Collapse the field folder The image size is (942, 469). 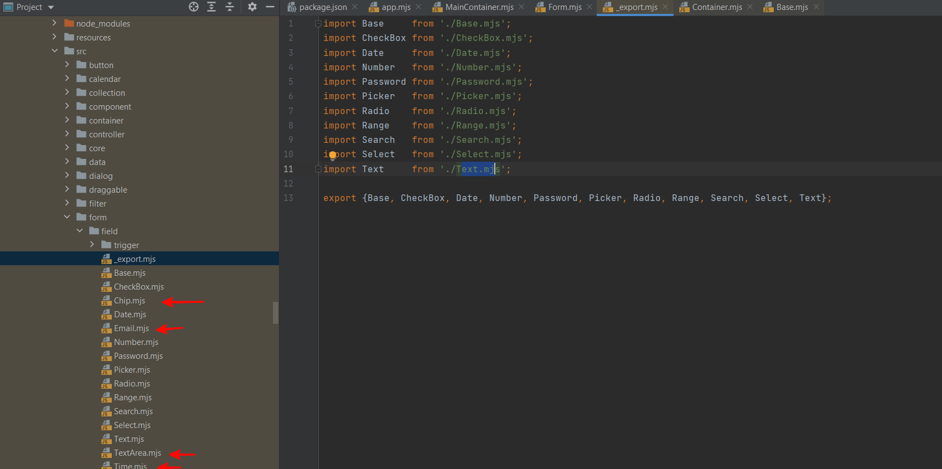(80, 230)
